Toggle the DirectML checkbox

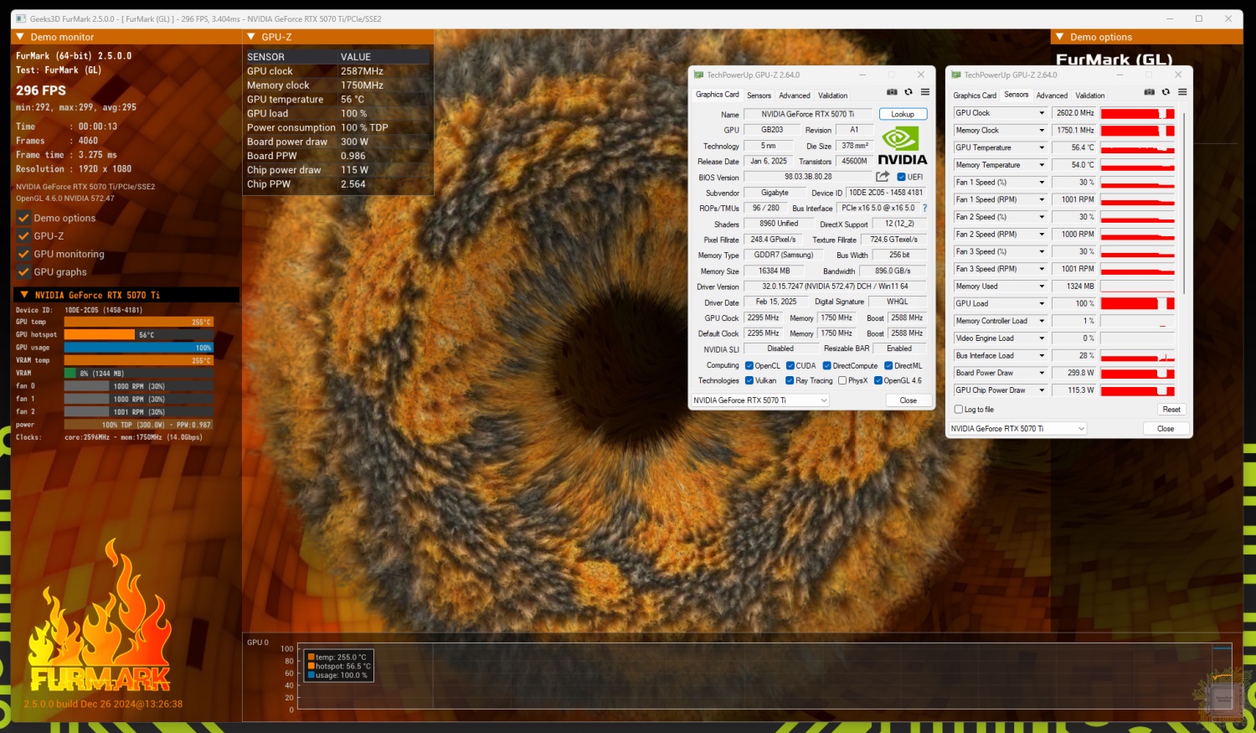click(888, 365)
